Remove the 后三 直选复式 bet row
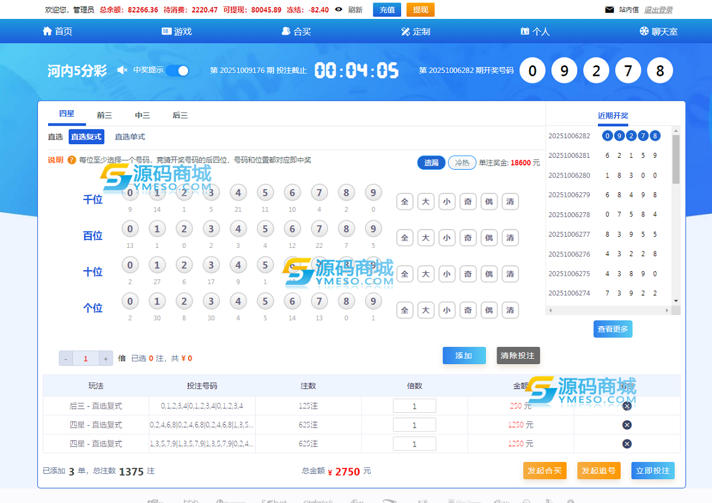This screenshot has height=503, width=712. point(627,406)
